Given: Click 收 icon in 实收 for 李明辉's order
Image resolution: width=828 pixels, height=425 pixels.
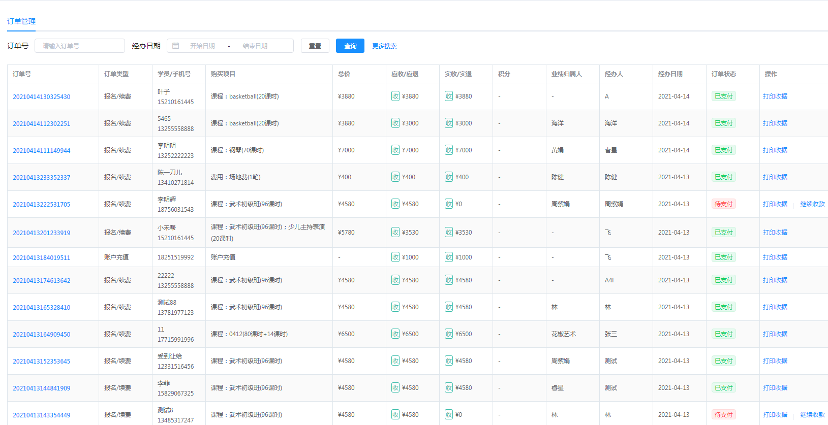Looking at the screenshot, I should tap(449, 204).
